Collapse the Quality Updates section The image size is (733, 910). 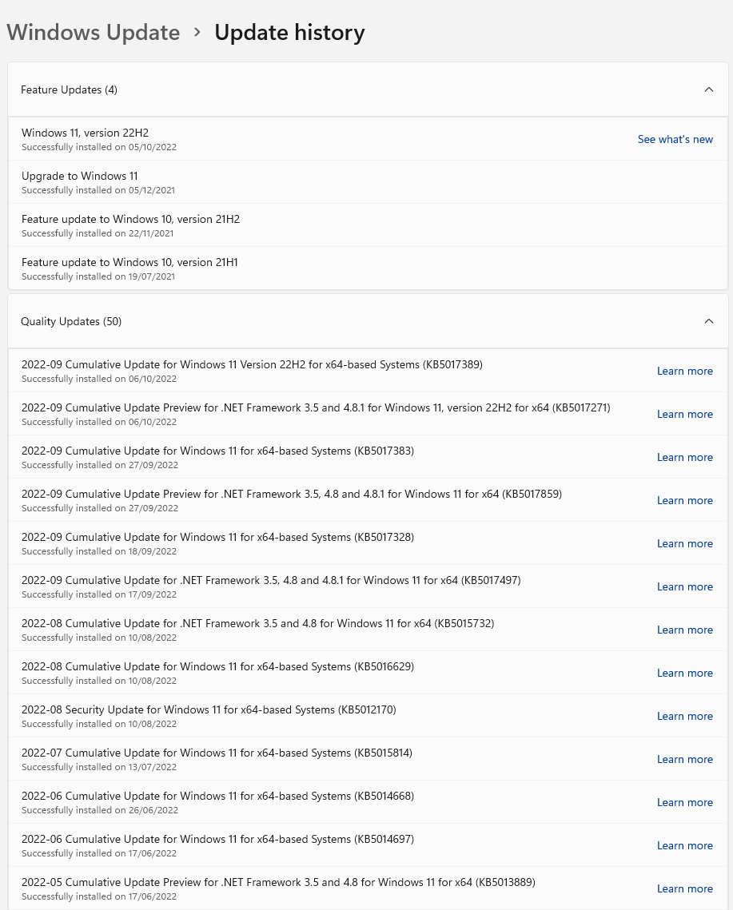coord(708,320)
